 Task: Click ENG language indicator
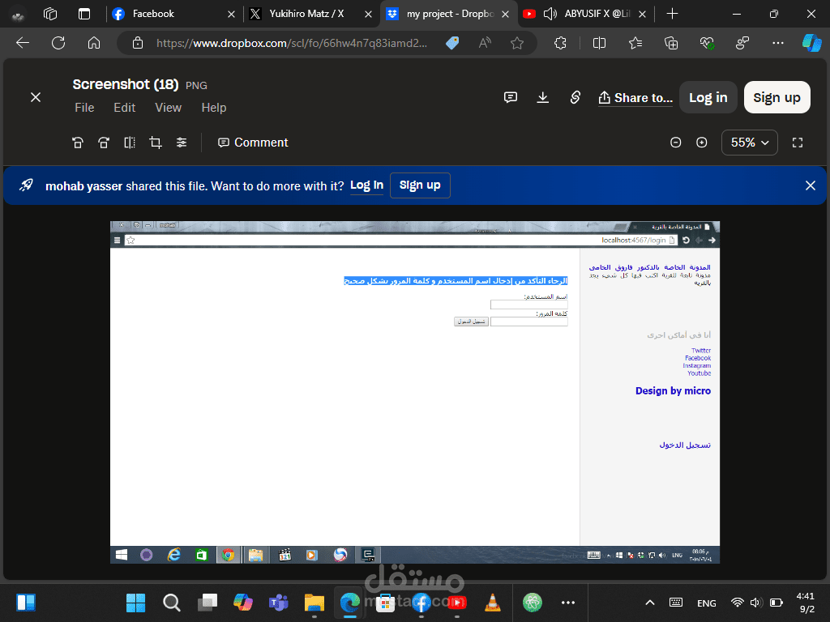(706, 603)
